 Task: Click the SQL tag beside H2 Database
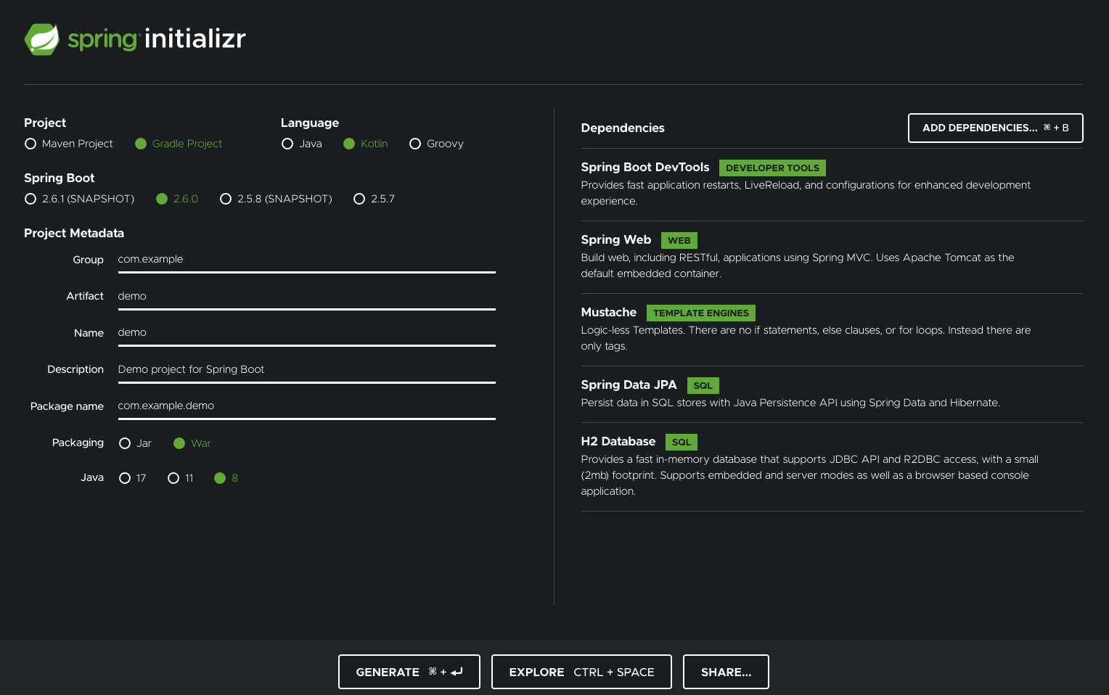click(682, 442)
